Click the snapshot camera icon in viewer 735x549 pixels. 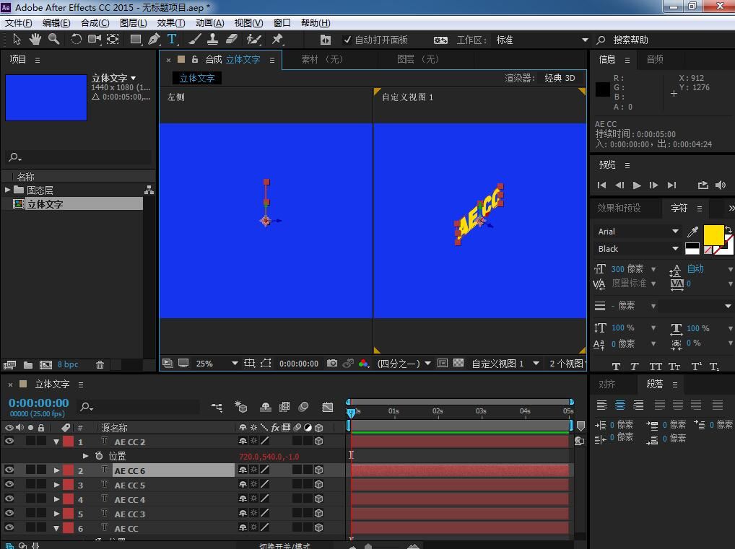(332, 363)
